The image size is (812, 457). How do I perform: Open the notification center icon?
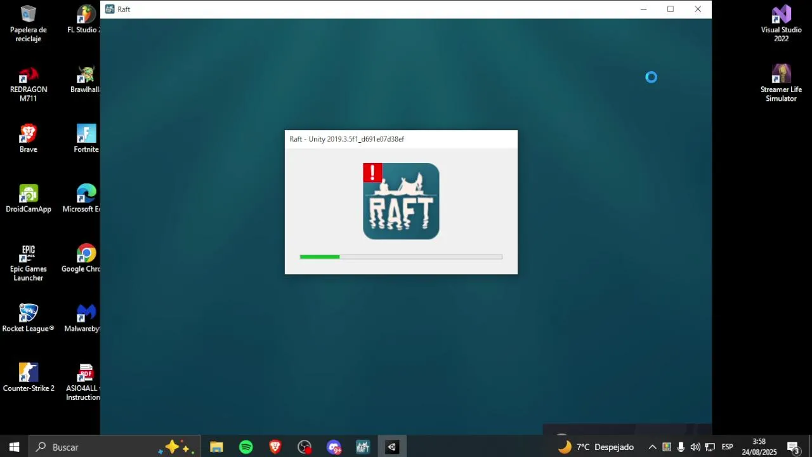pos(793,447)
